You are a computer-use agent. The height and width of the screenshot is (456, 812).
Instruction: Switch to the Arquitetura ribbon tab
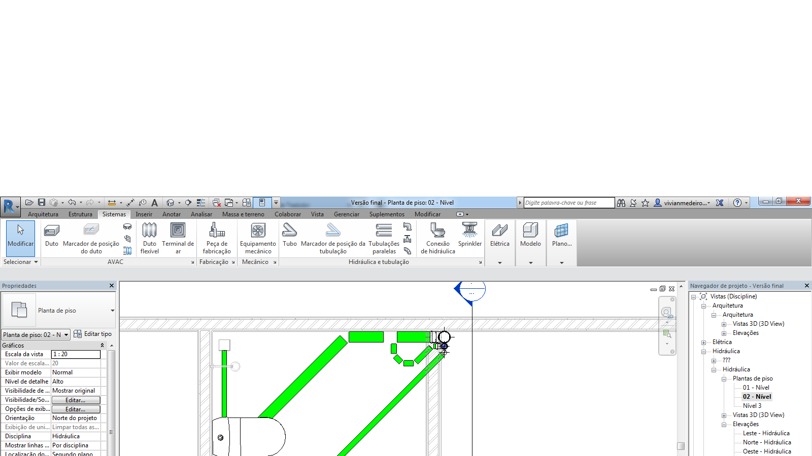pos(43,214)
